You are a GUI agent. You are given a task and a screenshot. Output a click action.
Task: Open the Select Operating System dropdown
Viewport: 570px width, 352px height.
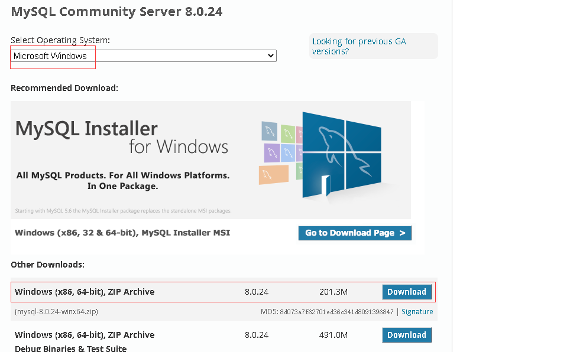[144, 56]
